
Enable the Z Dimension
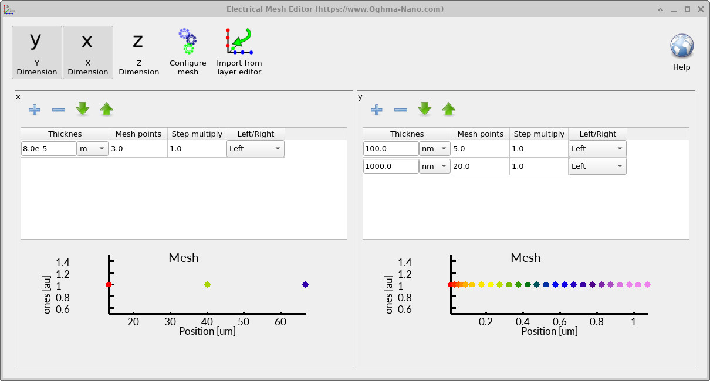138,52
